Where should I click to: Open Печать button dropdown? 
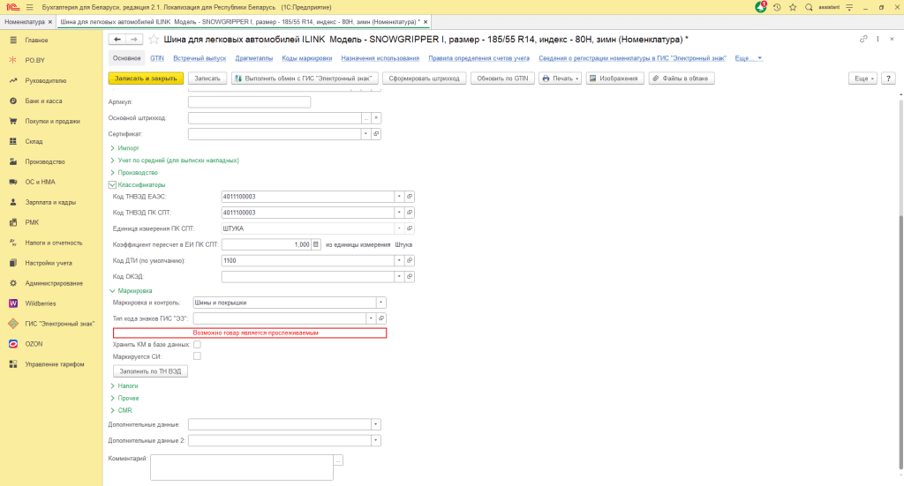[x=561, y=79]
